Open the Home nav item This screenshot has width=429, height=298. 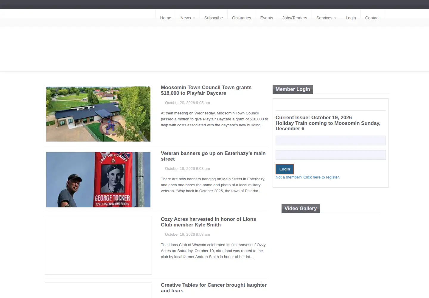click(x=166, y=18)
